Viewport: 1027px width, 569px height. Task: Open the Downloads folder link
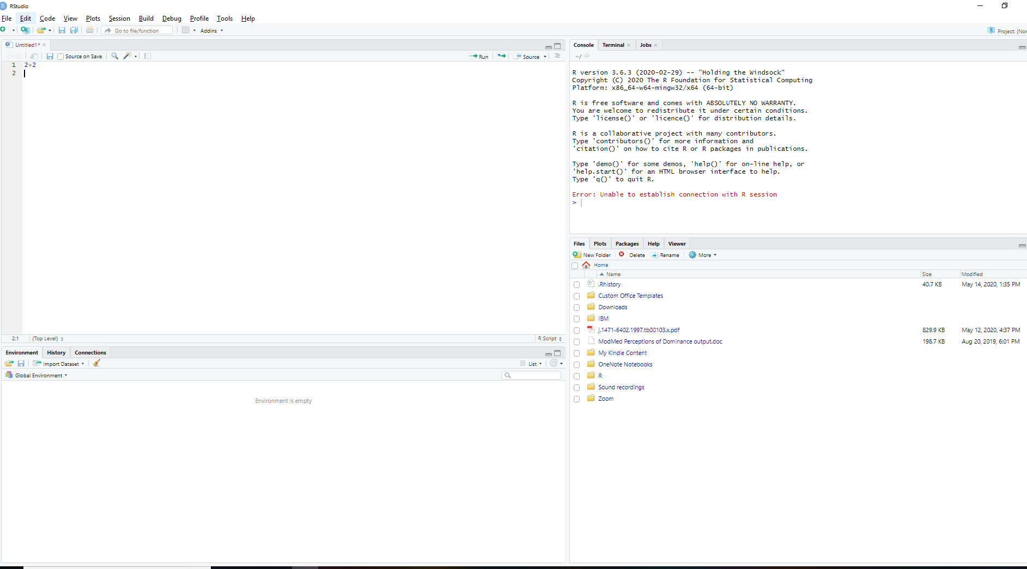(613, 307)
